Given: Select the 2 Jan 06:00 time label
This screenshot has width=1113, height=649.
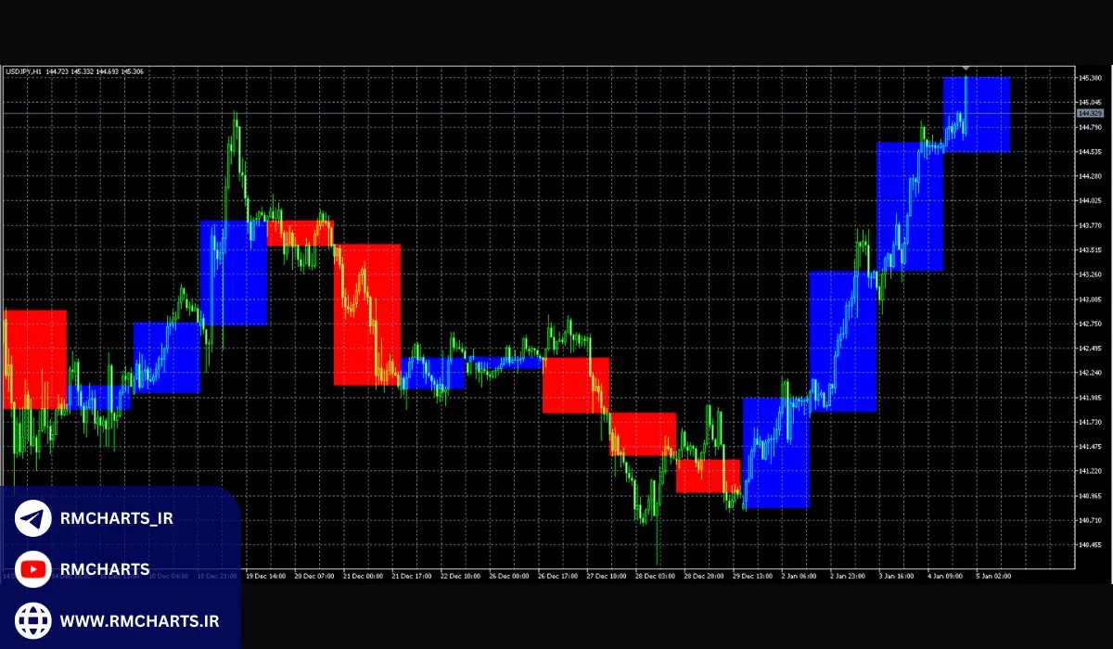Looking at the screenshot, I should (x=799, y=576).
